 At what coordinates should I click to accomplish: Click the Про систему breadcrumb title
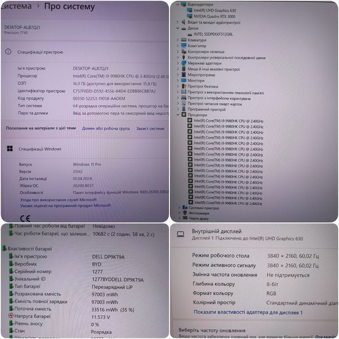click(69, 6)
